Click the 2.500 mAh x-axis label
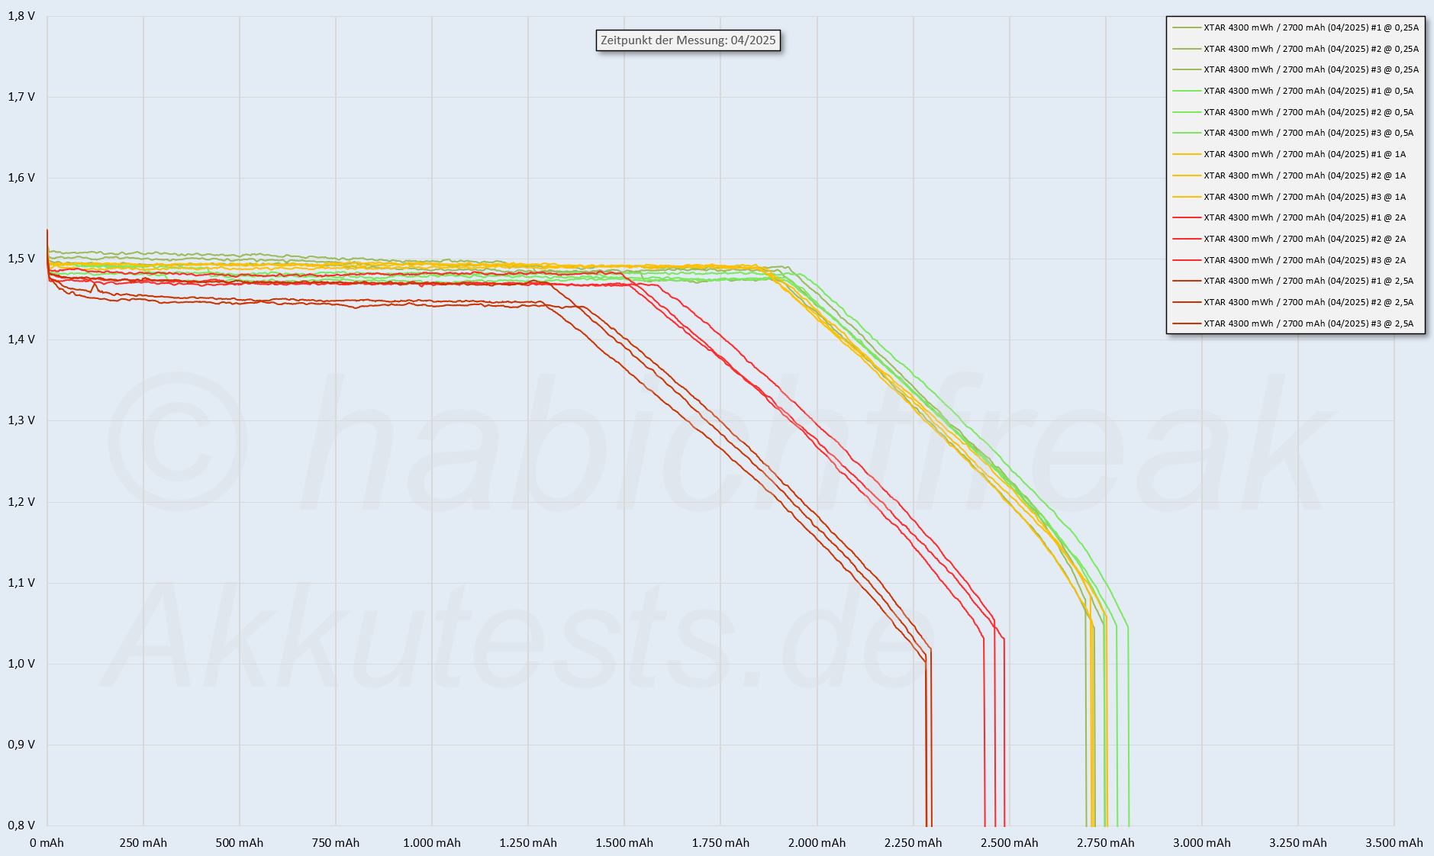 pyautogui.click(x=1010, y=843)
